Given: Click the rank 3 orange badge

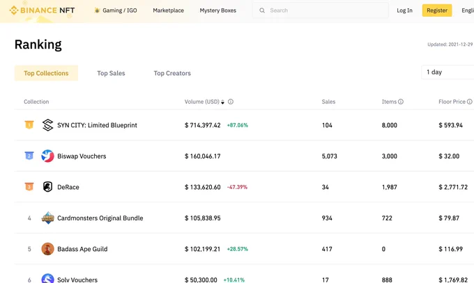Looking at the screenshot, I should (29, 187).
